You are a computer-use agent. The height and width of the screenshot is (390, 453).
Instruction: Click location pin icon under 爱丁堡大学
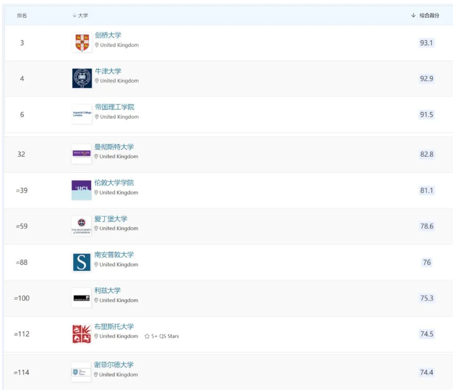pyautogui.click(x=96, y=228)
